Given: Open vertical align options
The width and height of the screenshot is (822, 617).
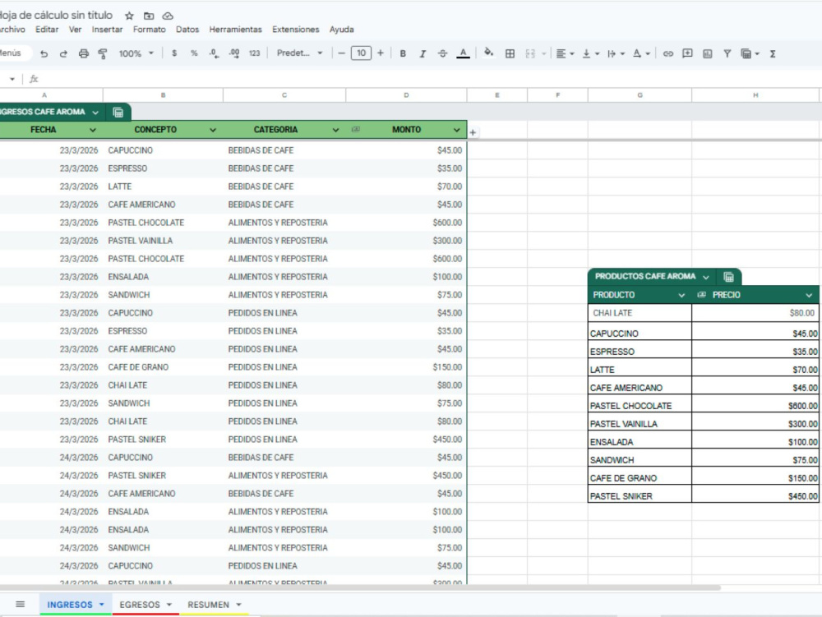Looking at the screenshot, I should point(590,53).
